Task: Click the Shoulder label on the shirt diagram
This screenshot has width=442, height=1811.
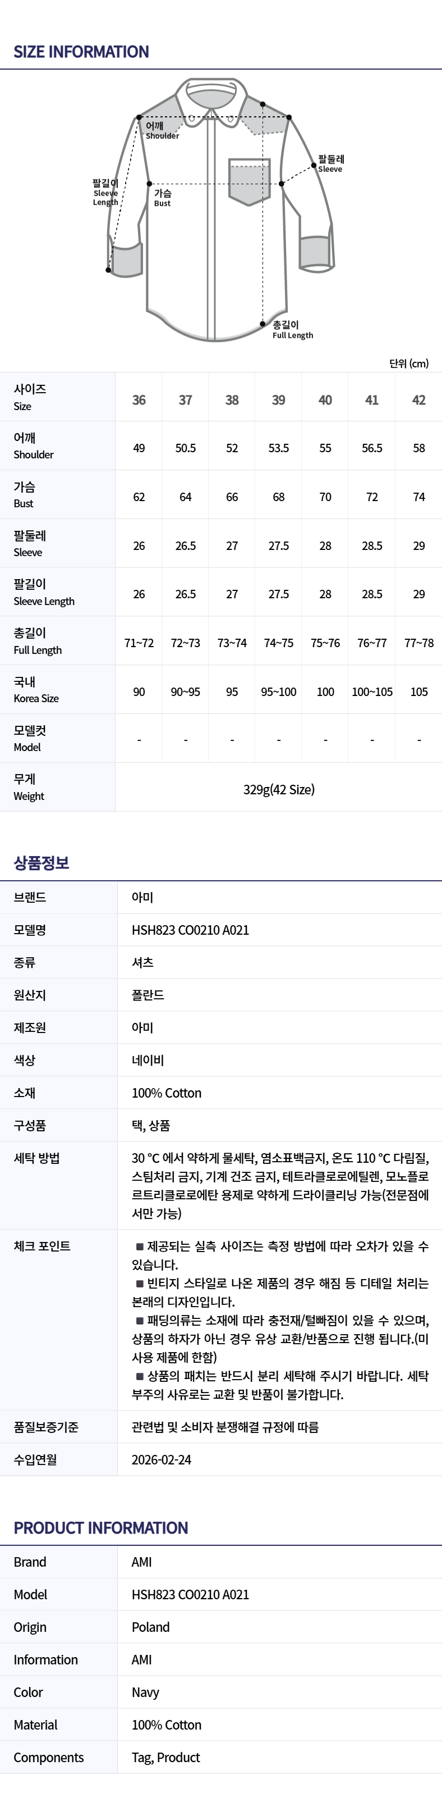Action: click(x=162, y=131)
